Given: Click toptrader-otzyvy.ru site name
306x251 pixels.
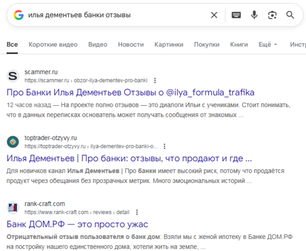Looking at the screenshot, I should [x=51, y=138].
